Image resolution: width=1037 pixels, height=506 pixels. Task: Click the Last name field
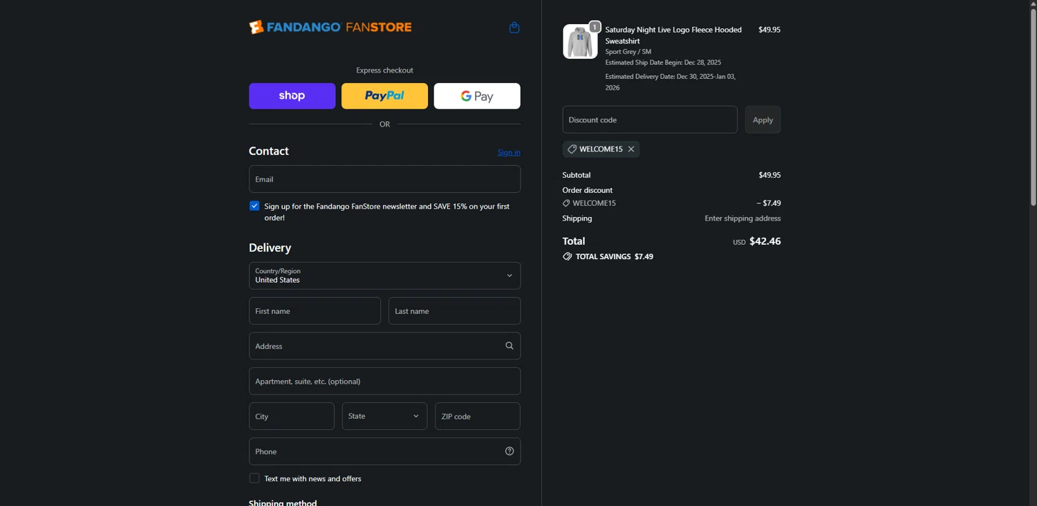pyautogui.click(x=454, y=311)
